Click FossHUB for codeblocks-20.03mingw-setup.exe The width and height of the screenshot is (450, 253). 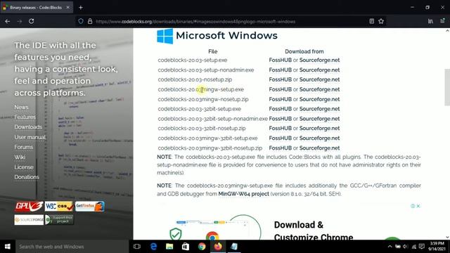pyautogui.click(x=280, y=89)
